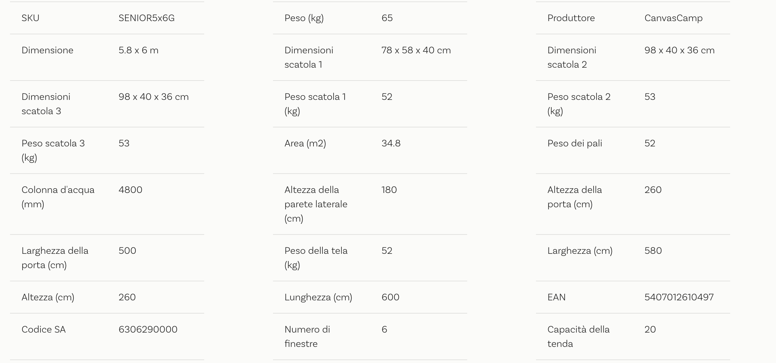Select the Lunghezza (cm) value 600

tap(391, 297)
